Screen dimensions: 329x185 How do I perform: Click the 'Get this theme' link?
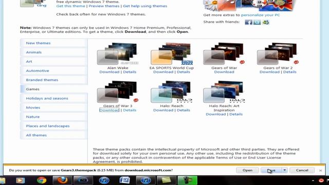71,6
